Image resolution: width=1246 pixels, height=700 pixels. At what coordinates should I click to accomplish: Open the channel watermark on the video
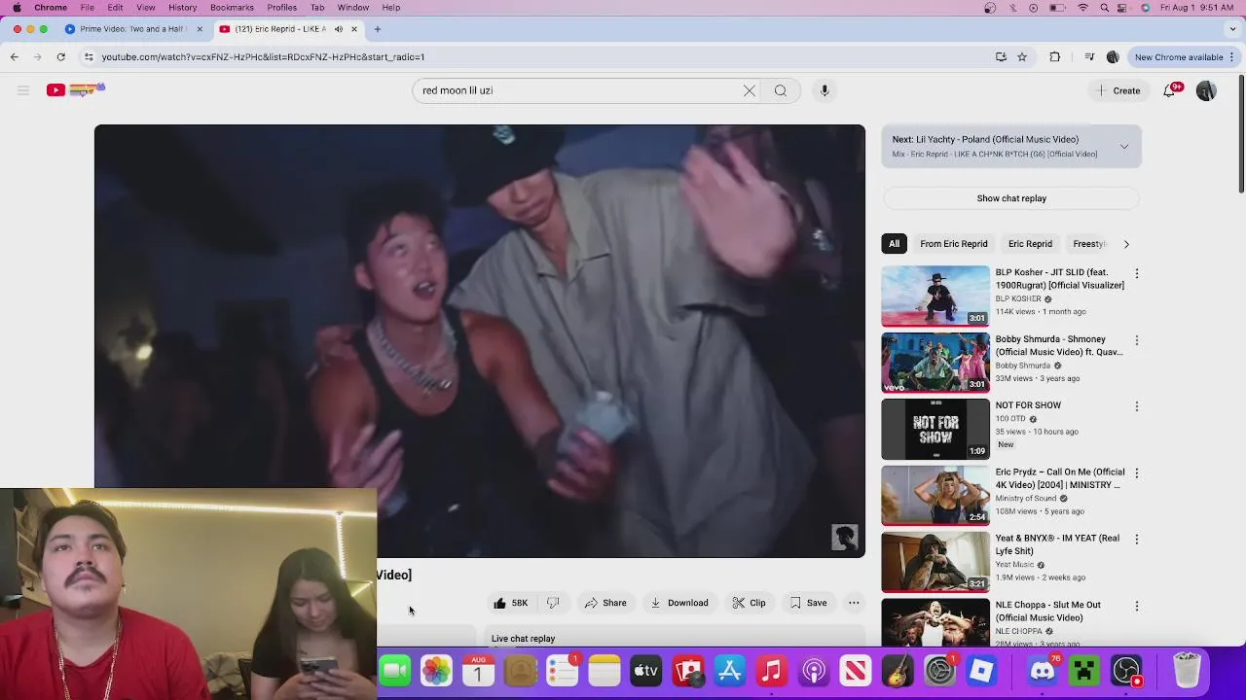pyautogui.click(x=844, y=538)
